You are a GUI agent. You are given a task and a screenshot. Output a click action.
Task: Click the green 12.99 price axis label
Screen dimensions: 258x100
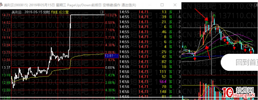coord(6,83)
